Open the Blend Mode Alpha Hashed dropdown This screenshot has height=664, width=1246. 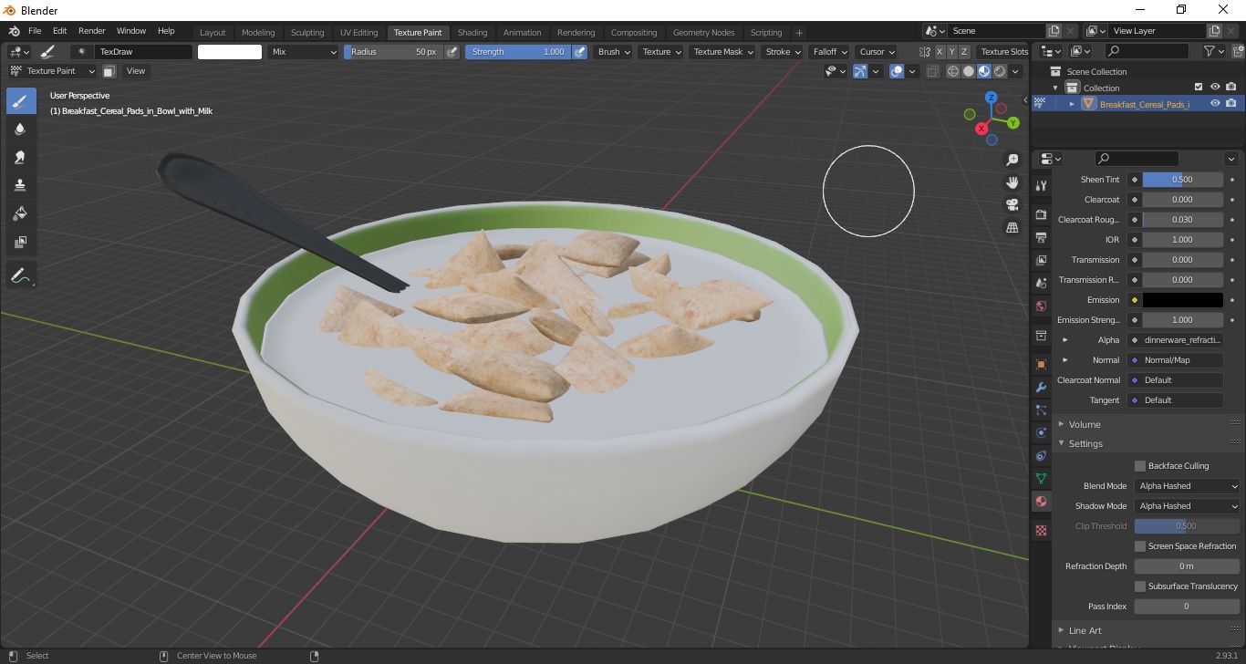tap(1188, 486)
